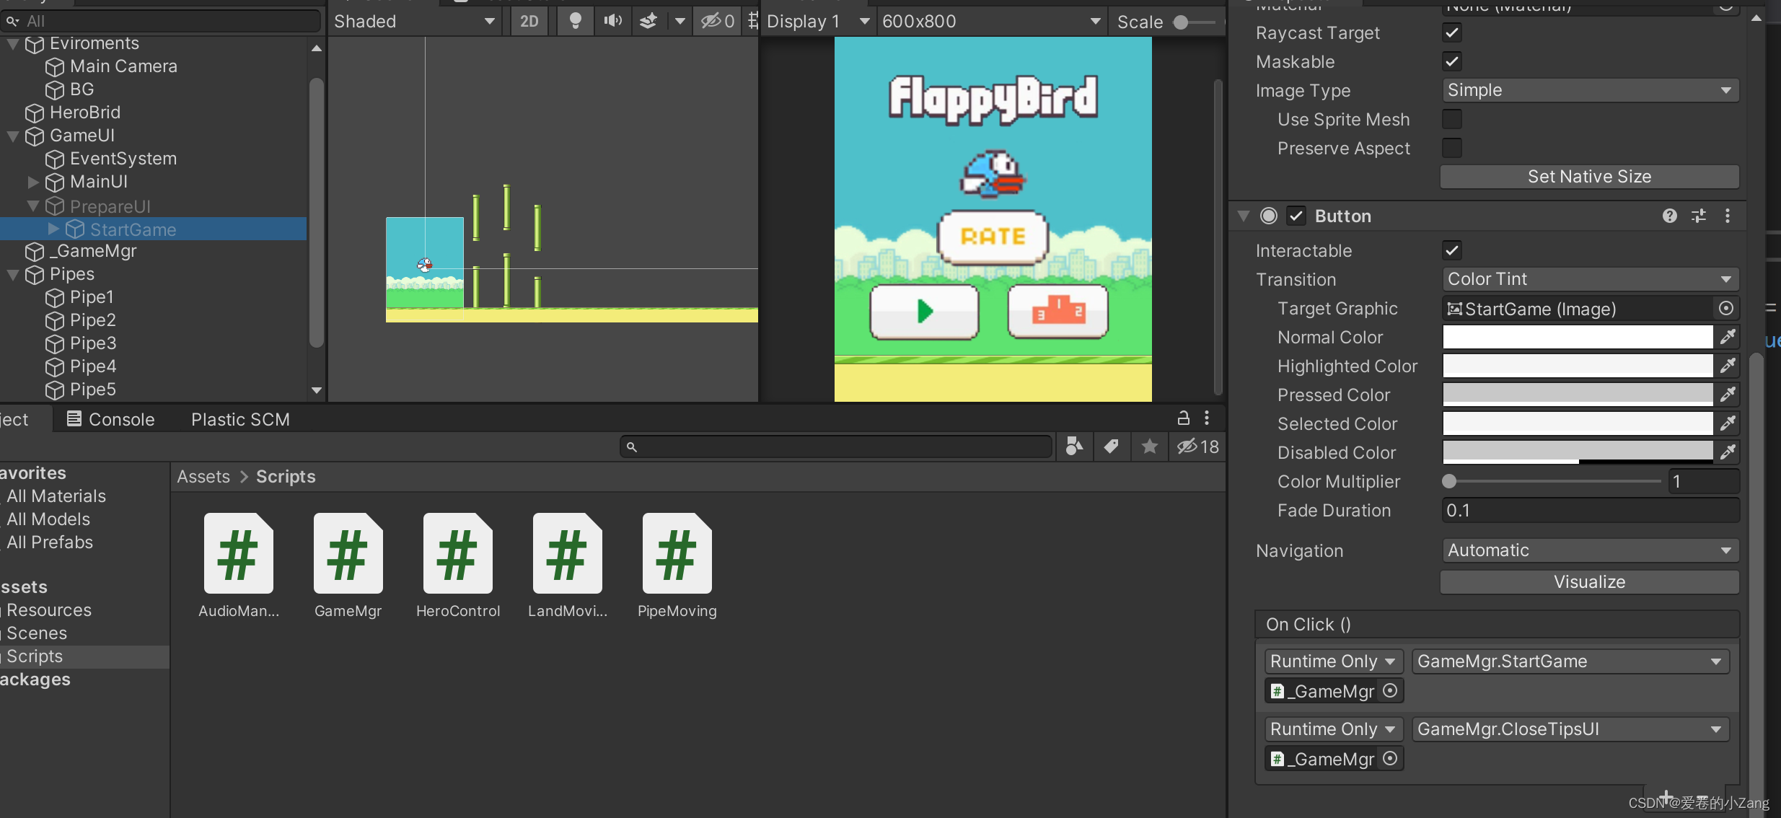Adjust Game view Scale slider
Image resolution: width=1781 pixels, height=818 pixels.
click(1180, 22)
